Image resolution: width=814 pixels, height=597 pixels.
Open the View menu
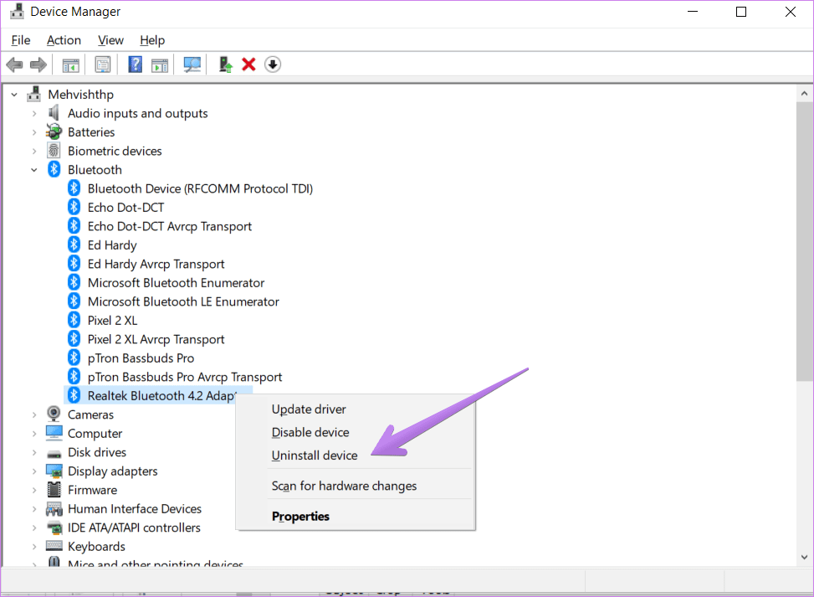pos(110,40)
